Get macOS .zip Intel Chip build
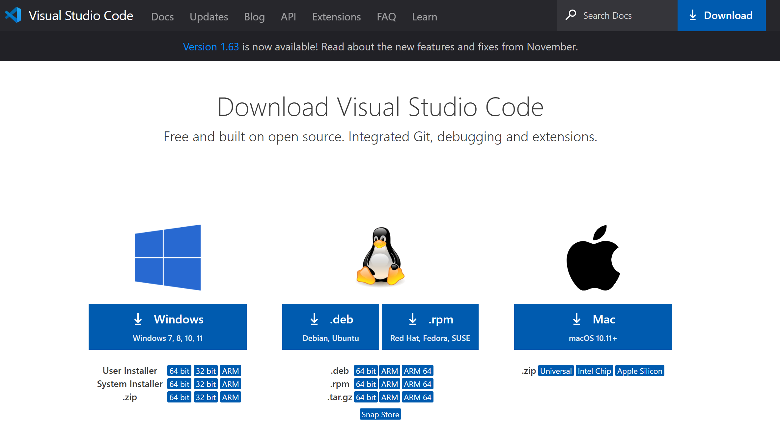The image size is (780, 442). [x=594, y=371]
